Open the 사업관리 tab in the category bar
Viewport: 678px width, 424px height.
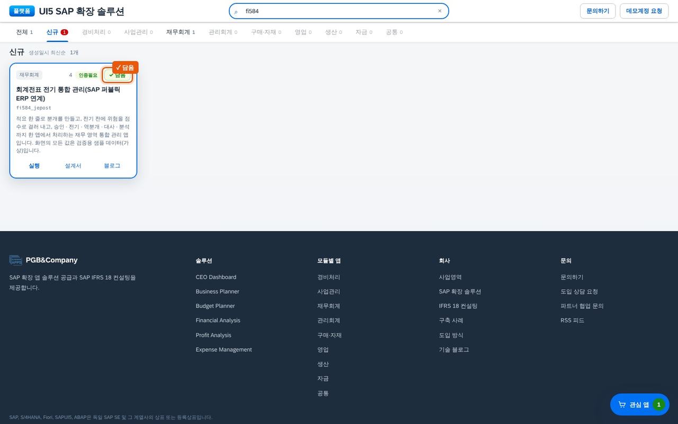[138, 32]
